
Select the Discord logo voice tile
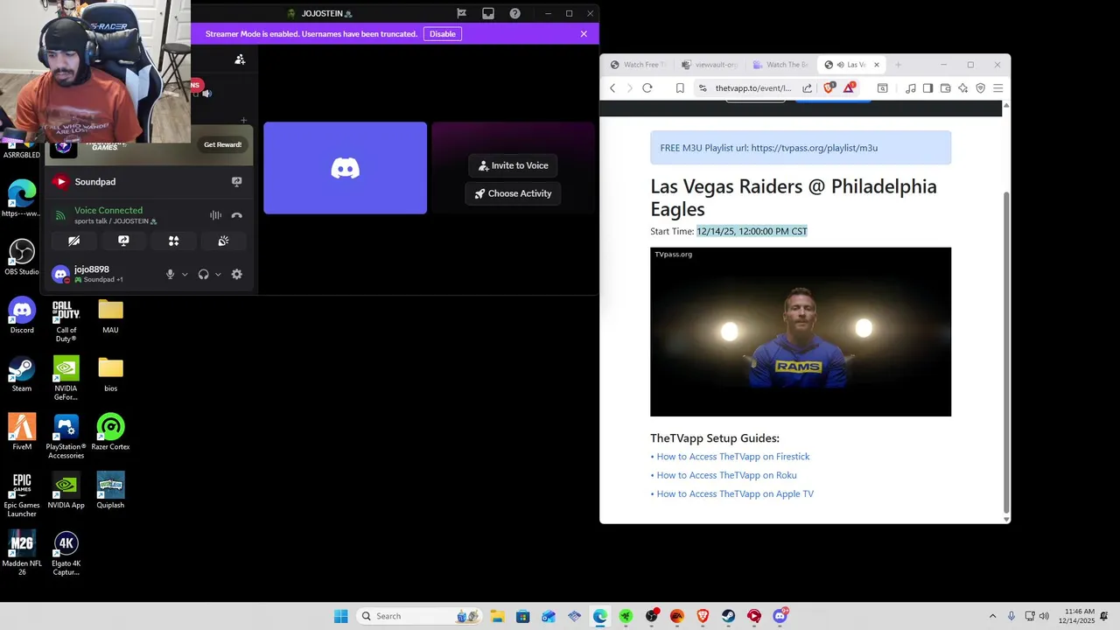tap(345, 168)
